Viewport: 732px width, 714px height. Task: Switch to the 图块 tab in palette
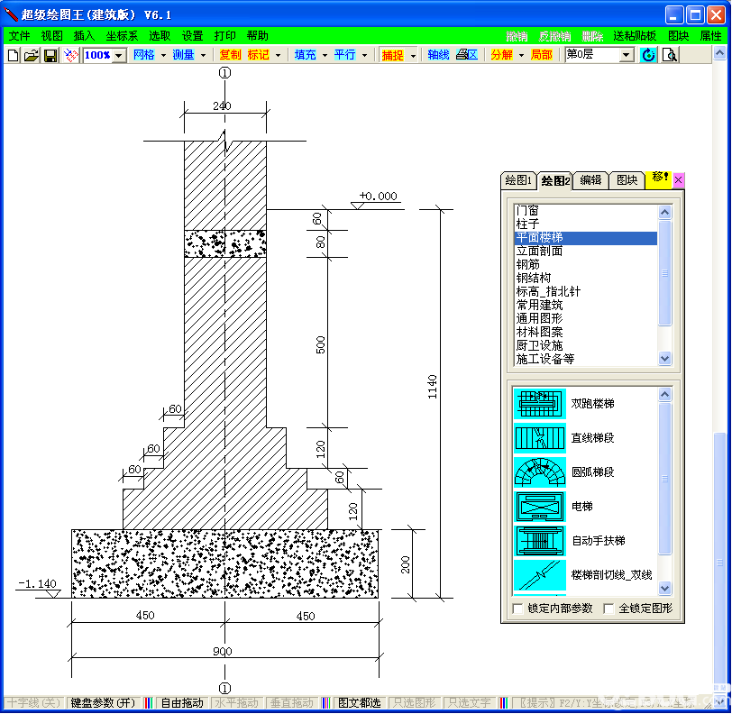[627, 180]
